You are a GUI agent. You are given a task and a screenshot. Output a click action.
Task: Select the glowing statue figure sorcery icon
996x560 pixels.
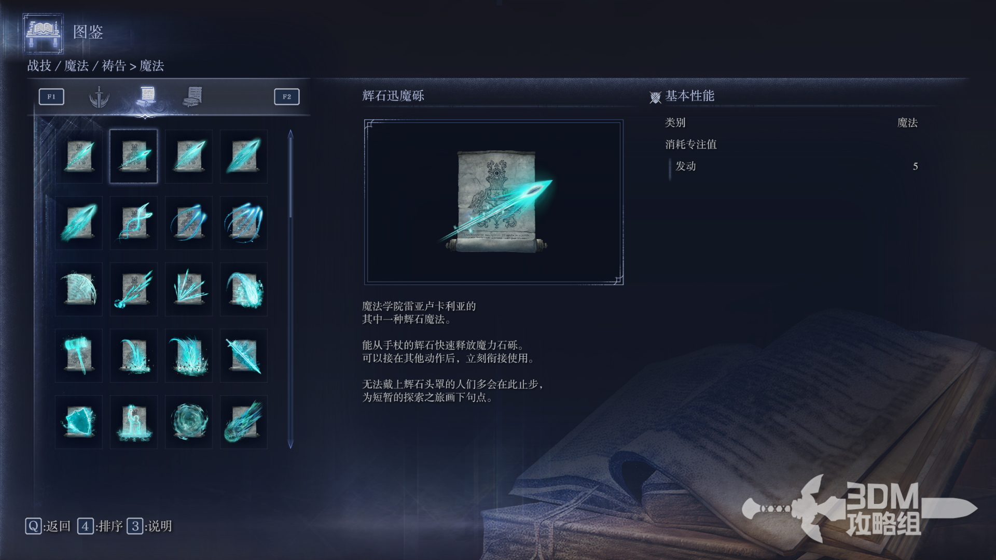click(x=134, y=422)
